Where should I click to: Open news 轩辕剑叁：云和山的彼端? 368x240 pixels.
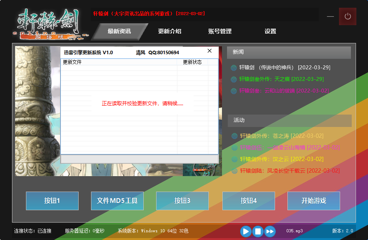point(284,91)
